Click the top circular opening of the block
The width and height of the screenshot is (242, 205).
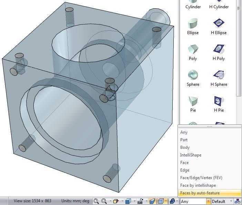[x=88, y=43]
